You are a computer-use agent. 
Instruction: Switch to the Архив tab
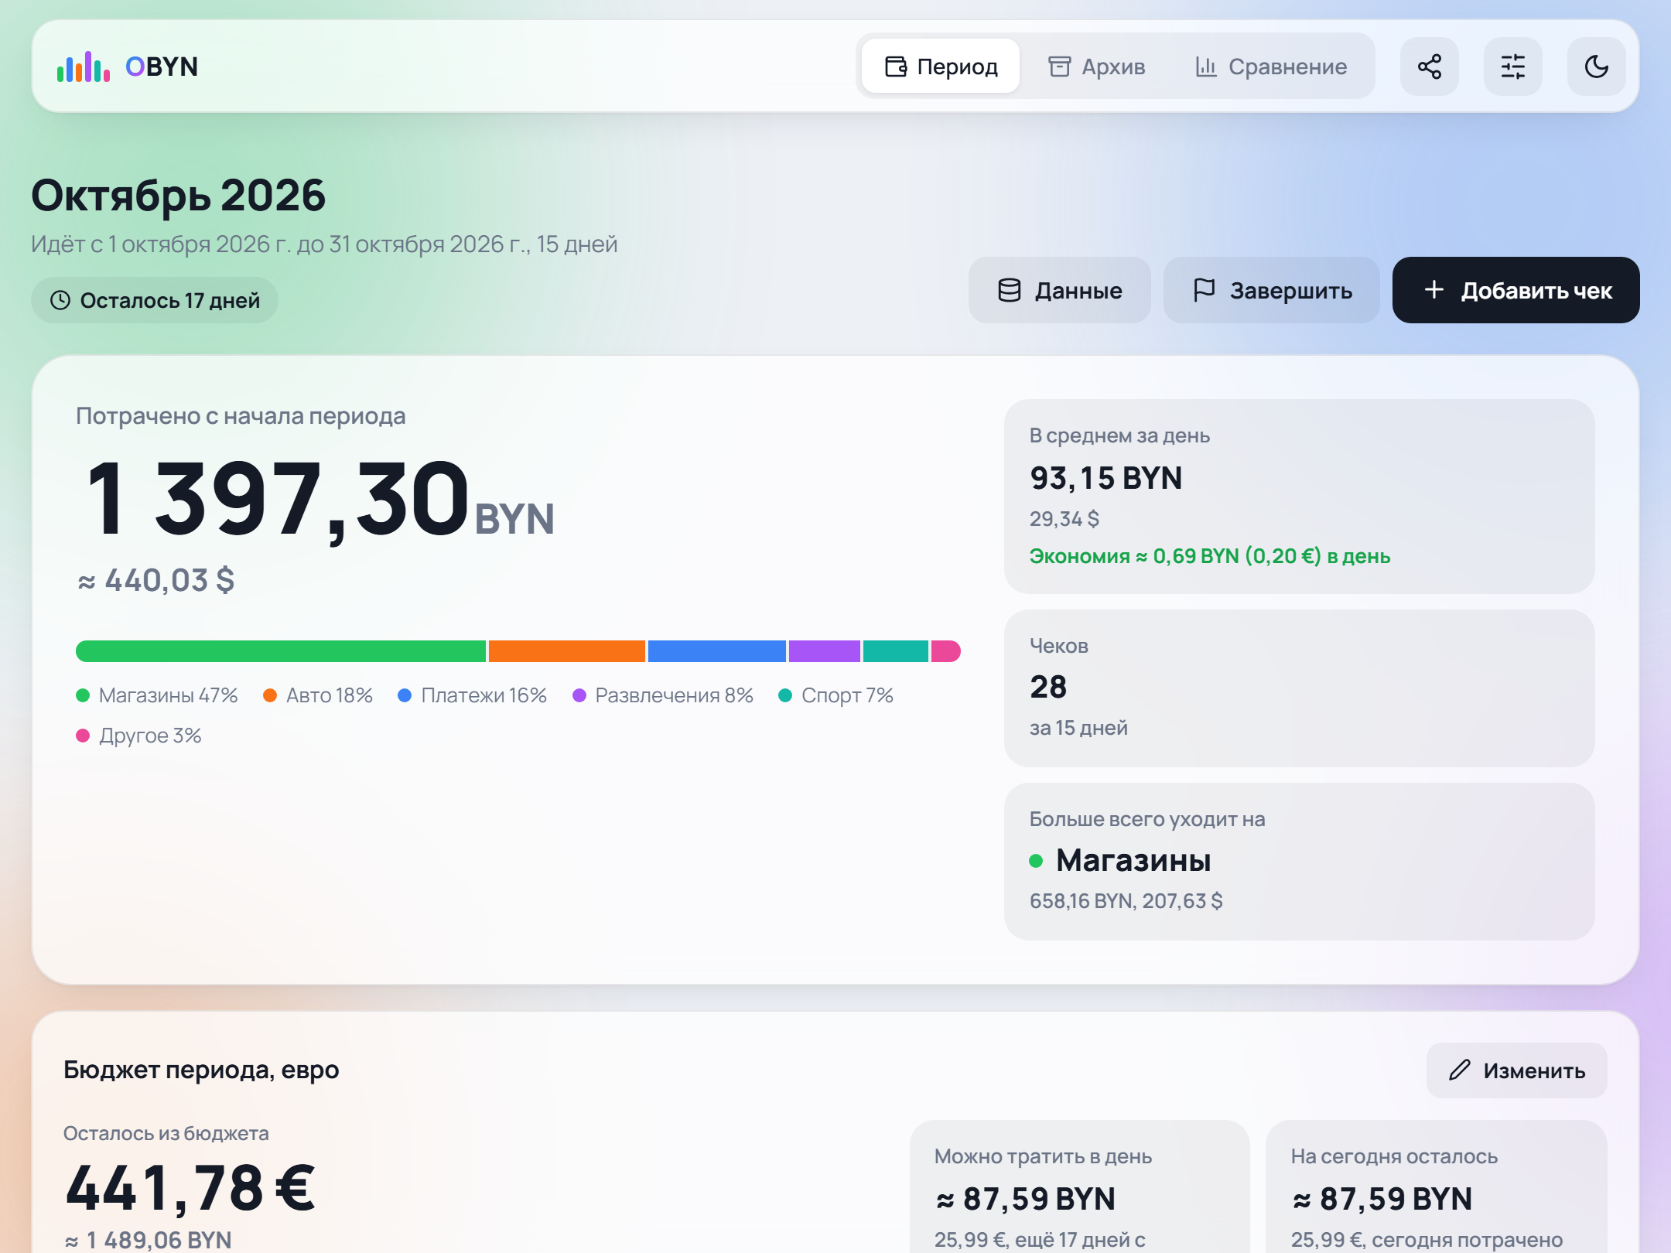pos(1096,67)
